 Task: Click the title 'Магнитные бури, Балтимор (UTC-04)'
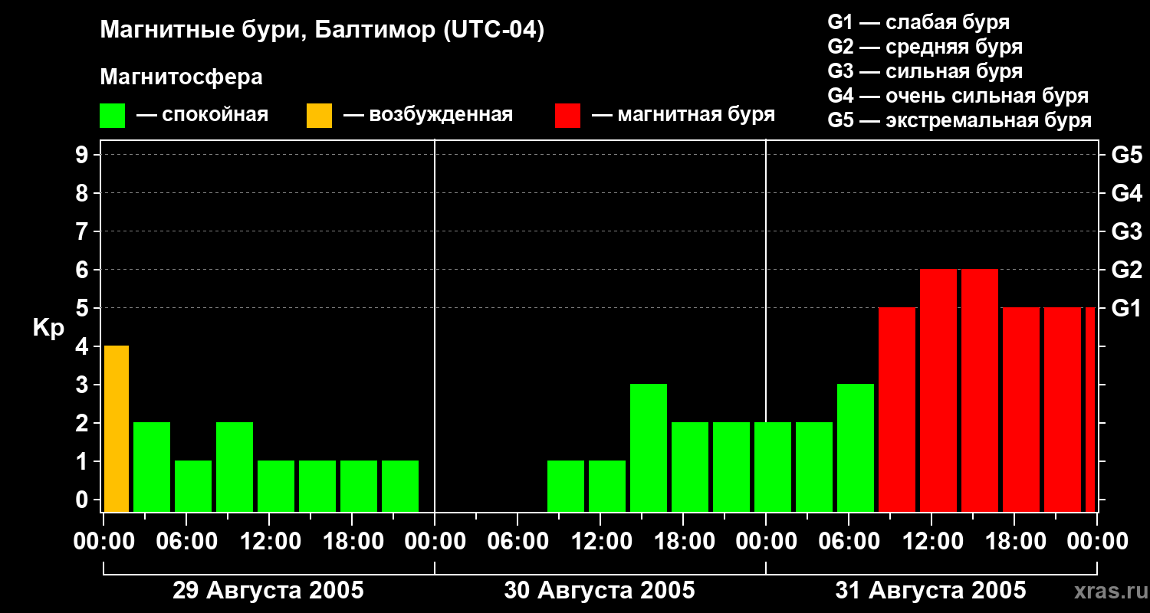(x=322, y=31)
